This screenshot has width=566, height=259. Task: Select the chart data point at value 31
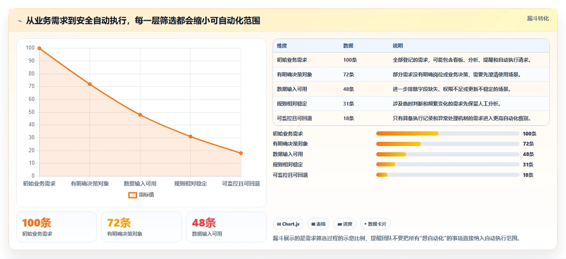click(191, 136)
